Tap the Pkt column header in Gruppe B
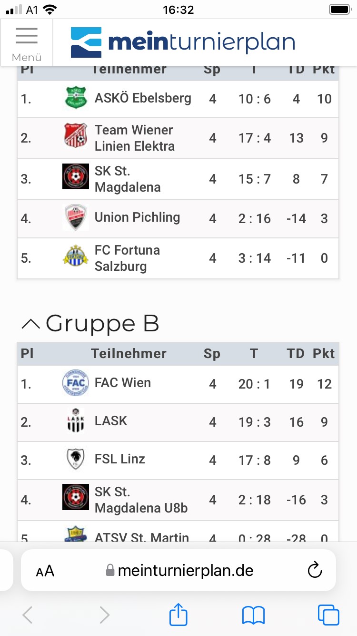Screen dimensions: 357x636 point(324,353)
